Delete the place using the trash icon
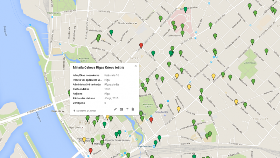Screen dimensions: 280x158 (133, 109)
